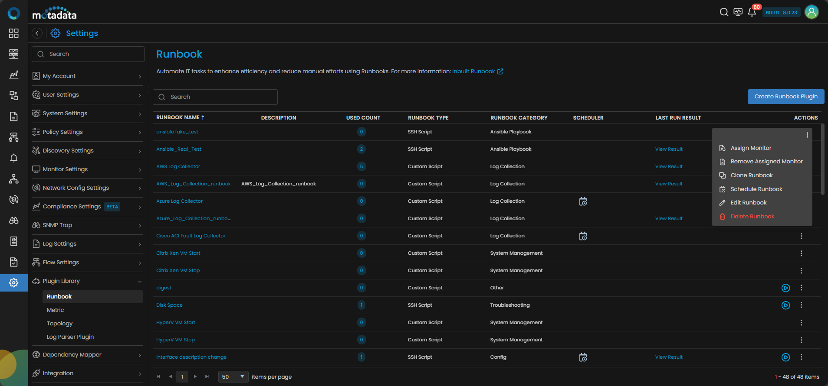
Task: Choose Delete Runbook in the menu
Action: click(752, 217)
